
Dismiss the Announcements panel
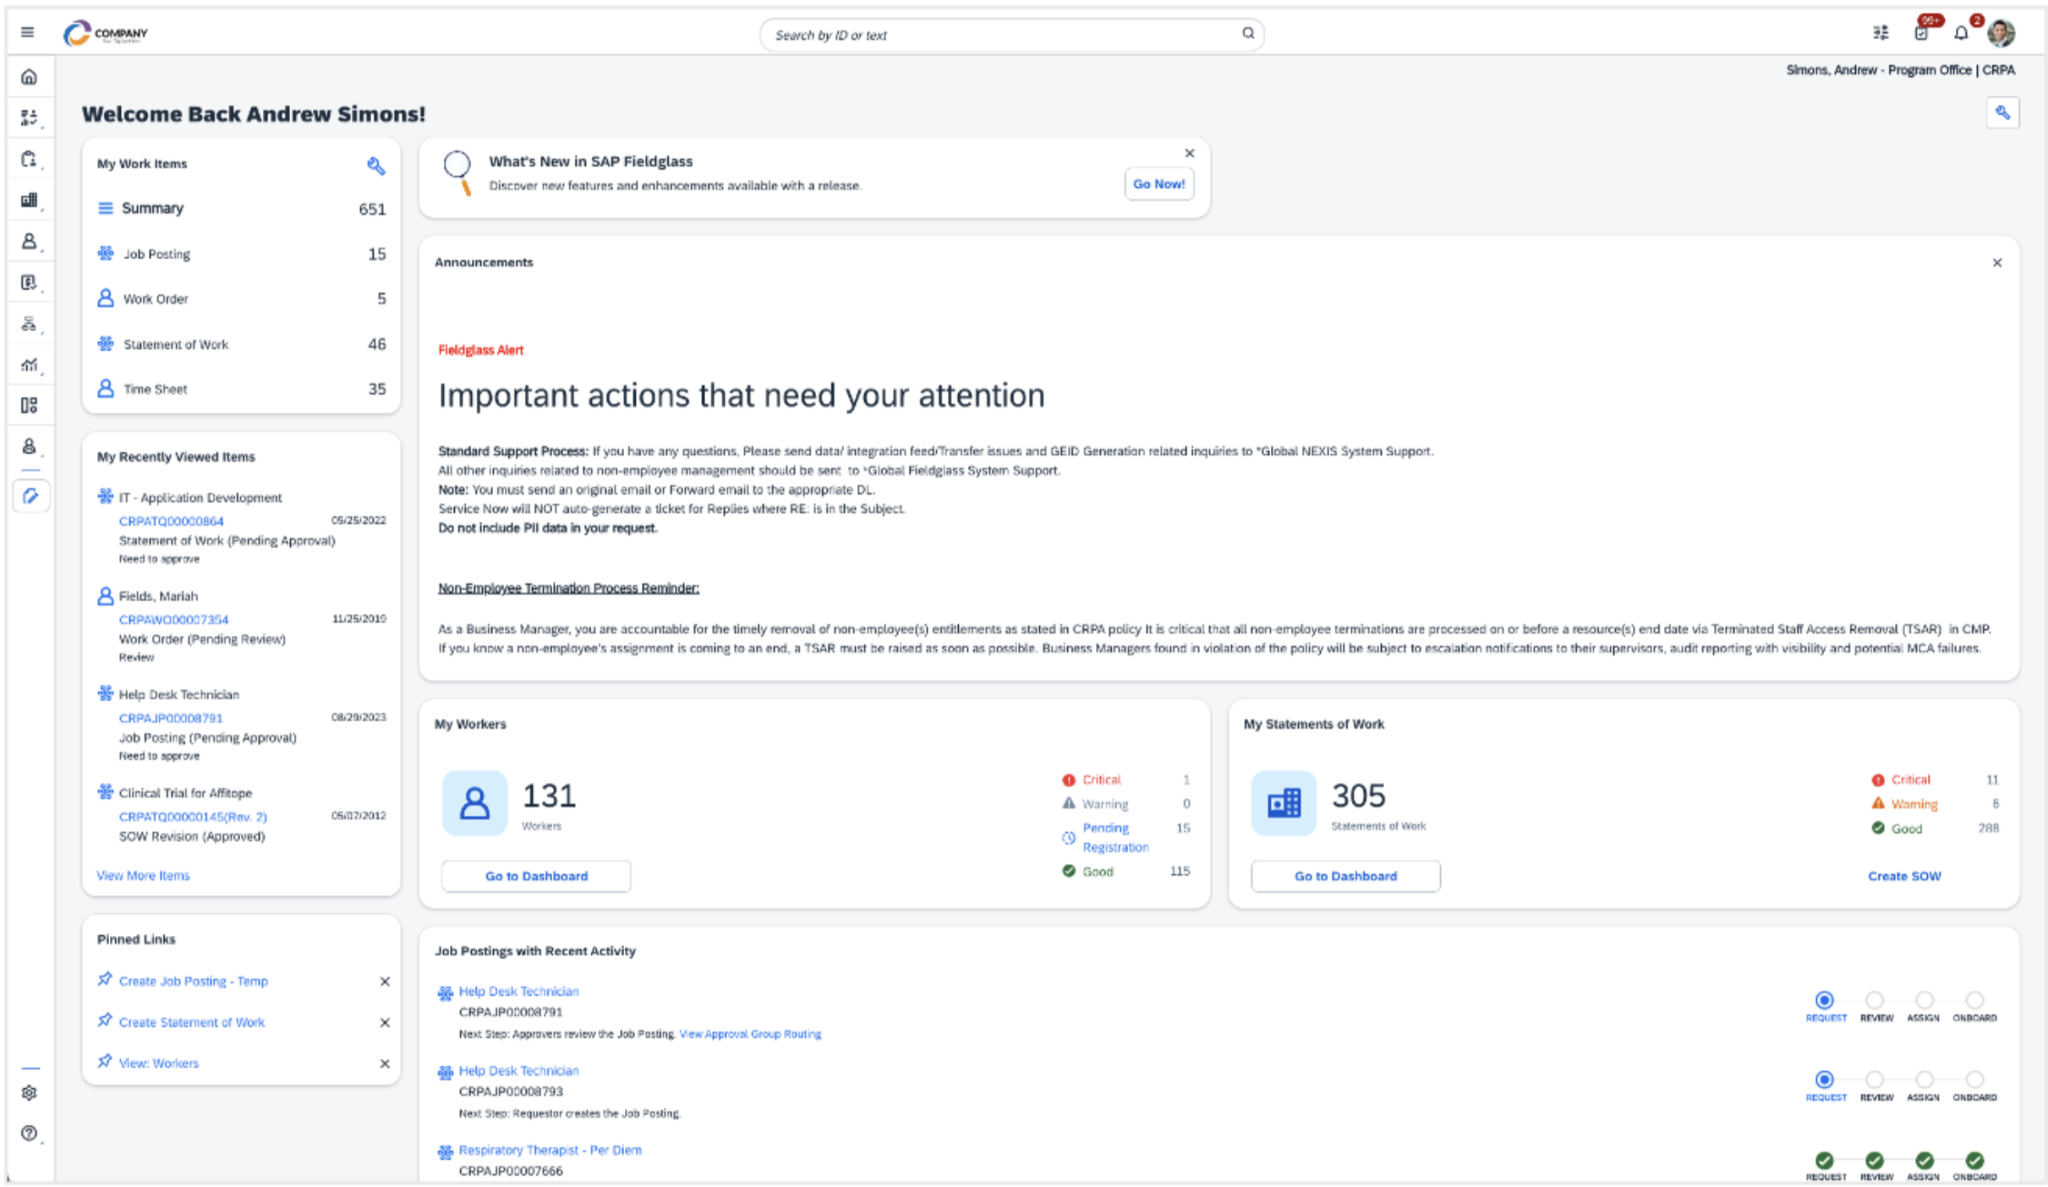click(x=1996, y=263)
